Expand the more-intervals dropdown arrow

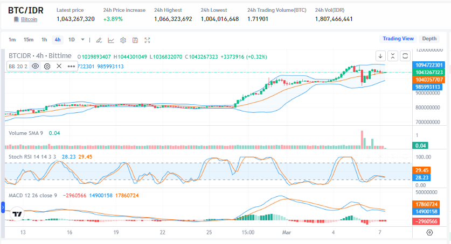[x=82, y=40]
